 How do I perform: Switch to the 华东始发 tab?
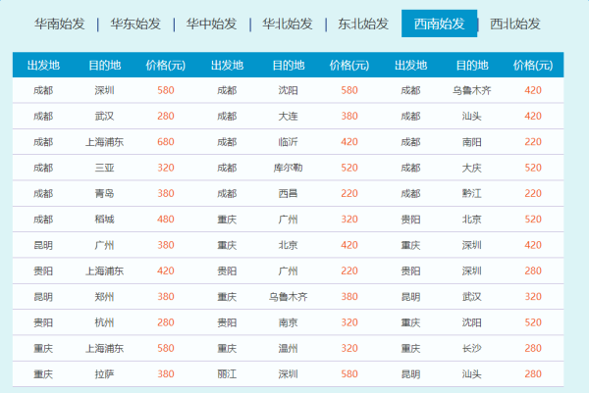pyautogui.click(x=135, y=24)
